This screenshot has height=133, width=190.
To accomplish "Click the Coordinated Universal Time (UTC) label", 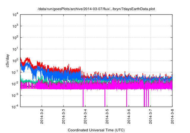I will [96, 130].
